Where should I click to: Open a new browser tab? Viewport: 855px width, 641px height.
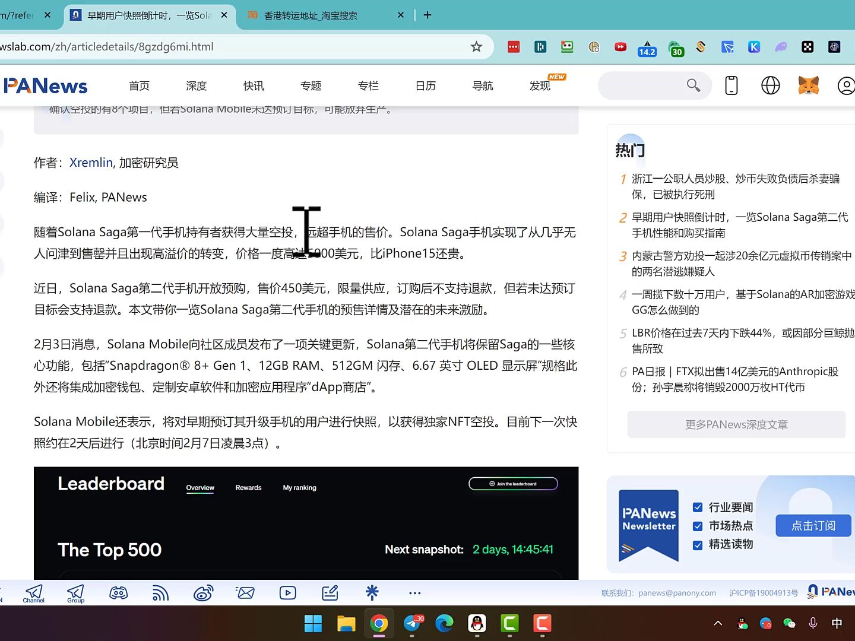pos(427,15)
